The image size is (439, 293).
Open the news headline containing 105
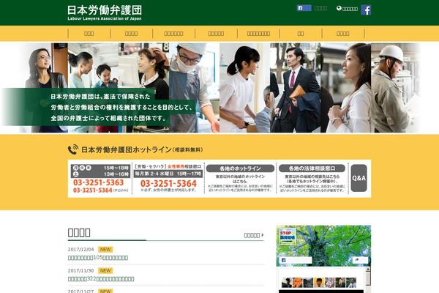pos(98,257)
